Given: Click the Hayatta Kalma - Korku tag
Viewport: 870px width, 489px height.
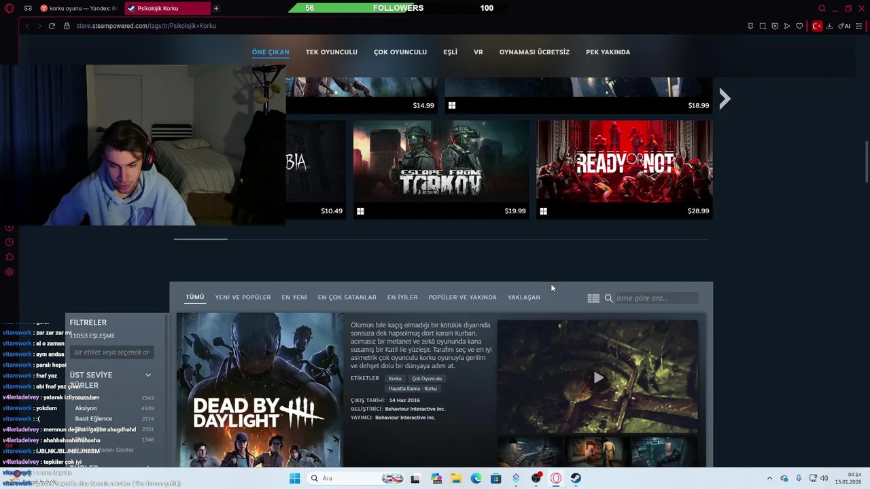Looking at the screenshot, I should [413, 388].
